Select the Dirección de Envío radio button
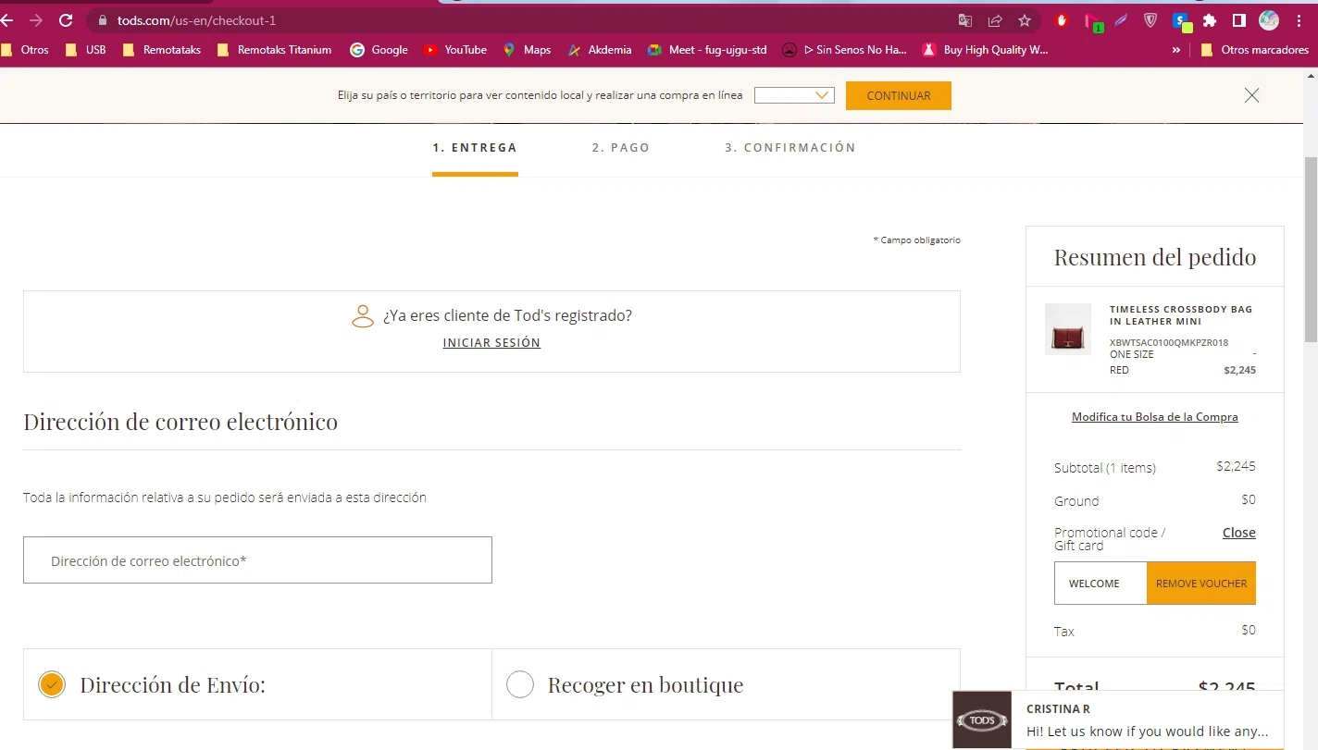 (x=52, y=684)
